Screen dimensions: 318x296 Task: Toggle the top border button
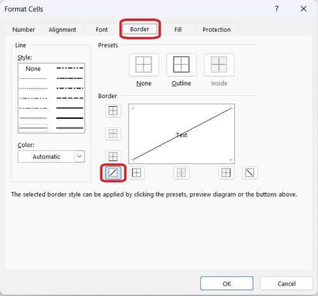[113, 111]
